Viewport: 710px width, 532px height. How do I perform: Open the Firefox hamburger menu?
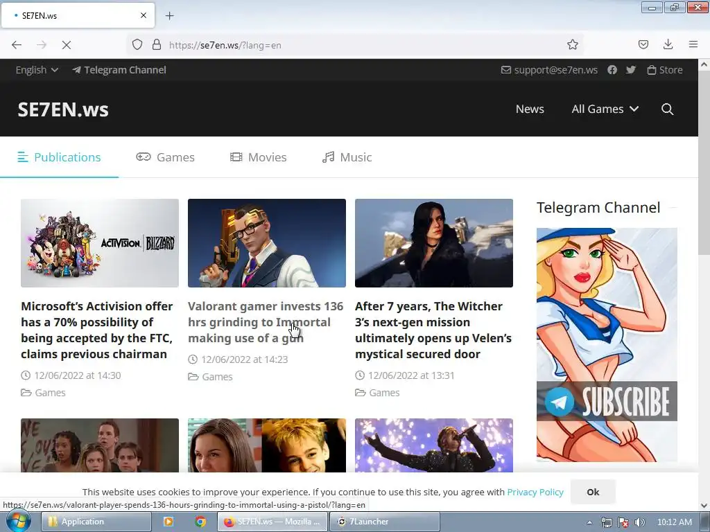693,44
